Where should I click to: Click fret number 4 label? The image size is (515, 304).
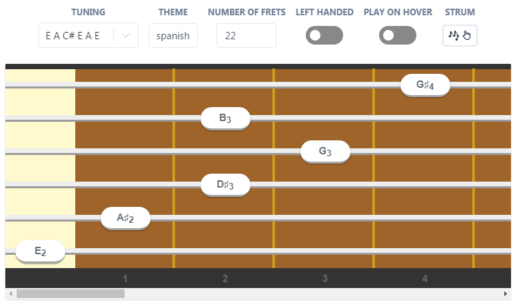(425, 278)
